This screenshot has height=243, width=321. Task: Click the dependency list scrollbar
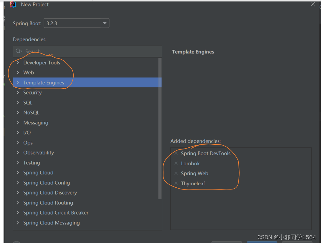(x=160, y=128)
